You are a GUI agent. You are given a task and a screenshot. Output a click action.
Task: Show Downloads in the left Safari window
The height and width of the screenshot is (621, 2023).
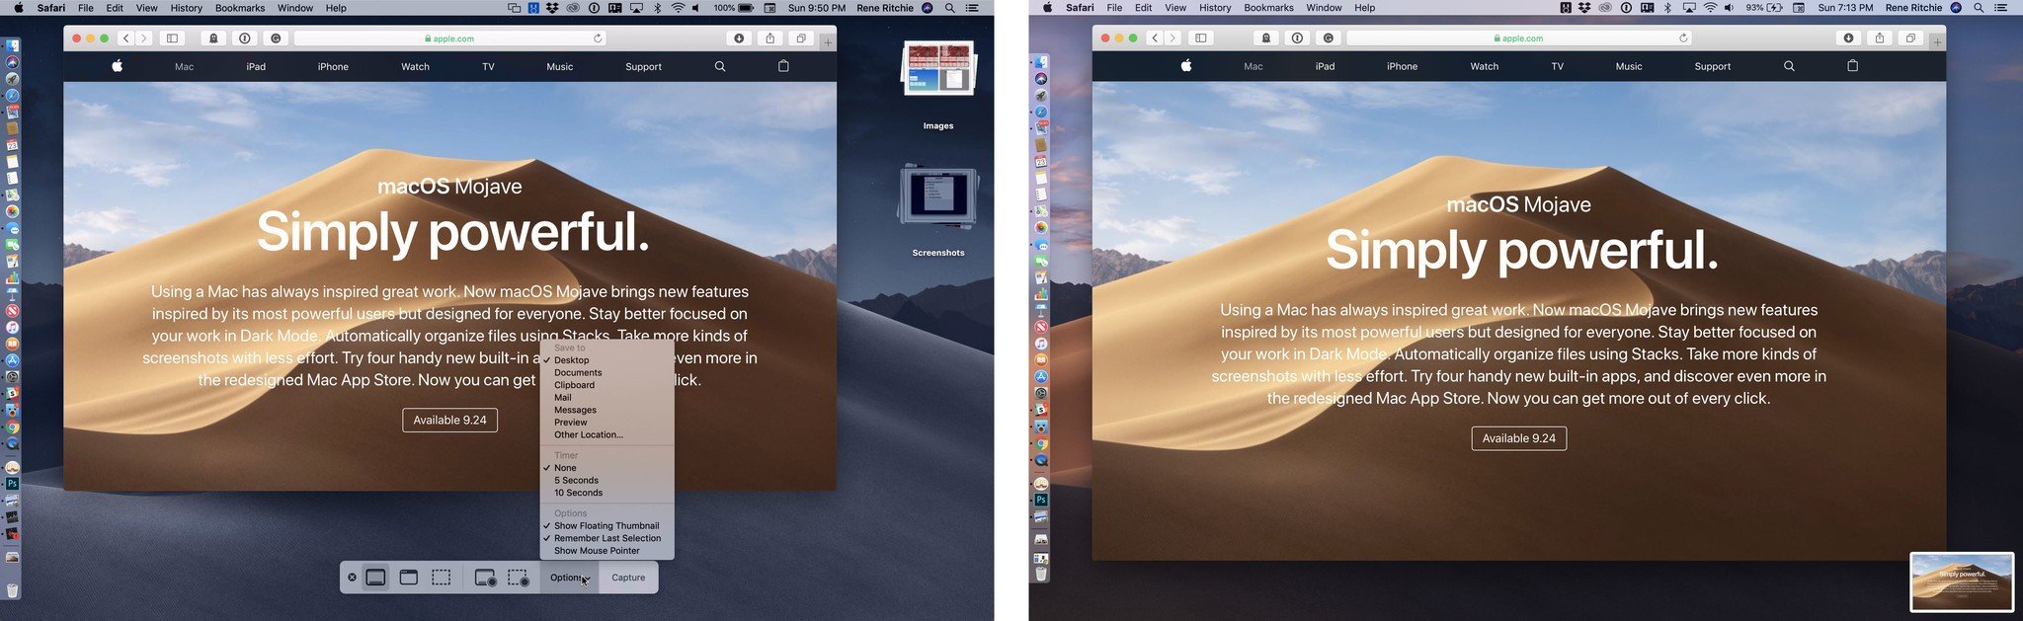(x=739, y=39)
